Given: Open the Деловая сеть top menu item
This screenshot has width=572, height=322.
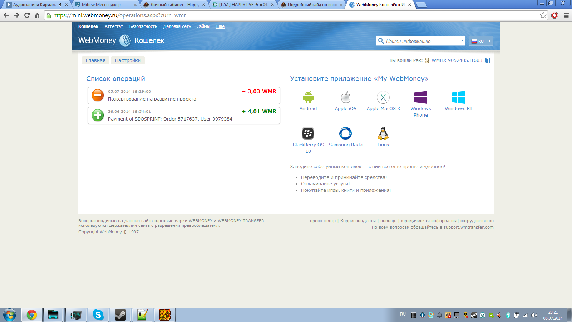Looking at the screenshot, I should coord(177,26).
